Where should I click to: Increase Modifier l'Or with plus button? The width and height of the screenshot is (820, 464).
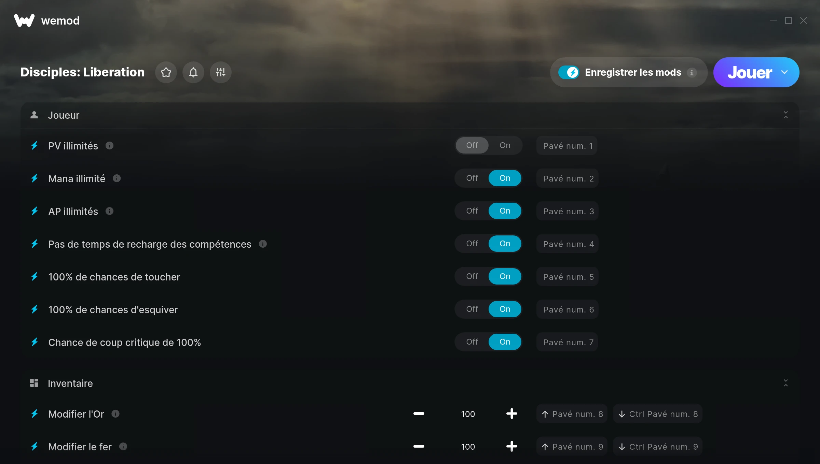(511, 414)
